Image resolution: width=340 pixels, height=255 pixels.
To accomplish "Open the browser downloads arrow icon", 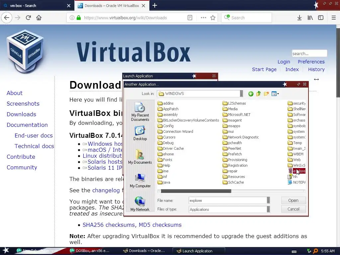I will (299, 18).
